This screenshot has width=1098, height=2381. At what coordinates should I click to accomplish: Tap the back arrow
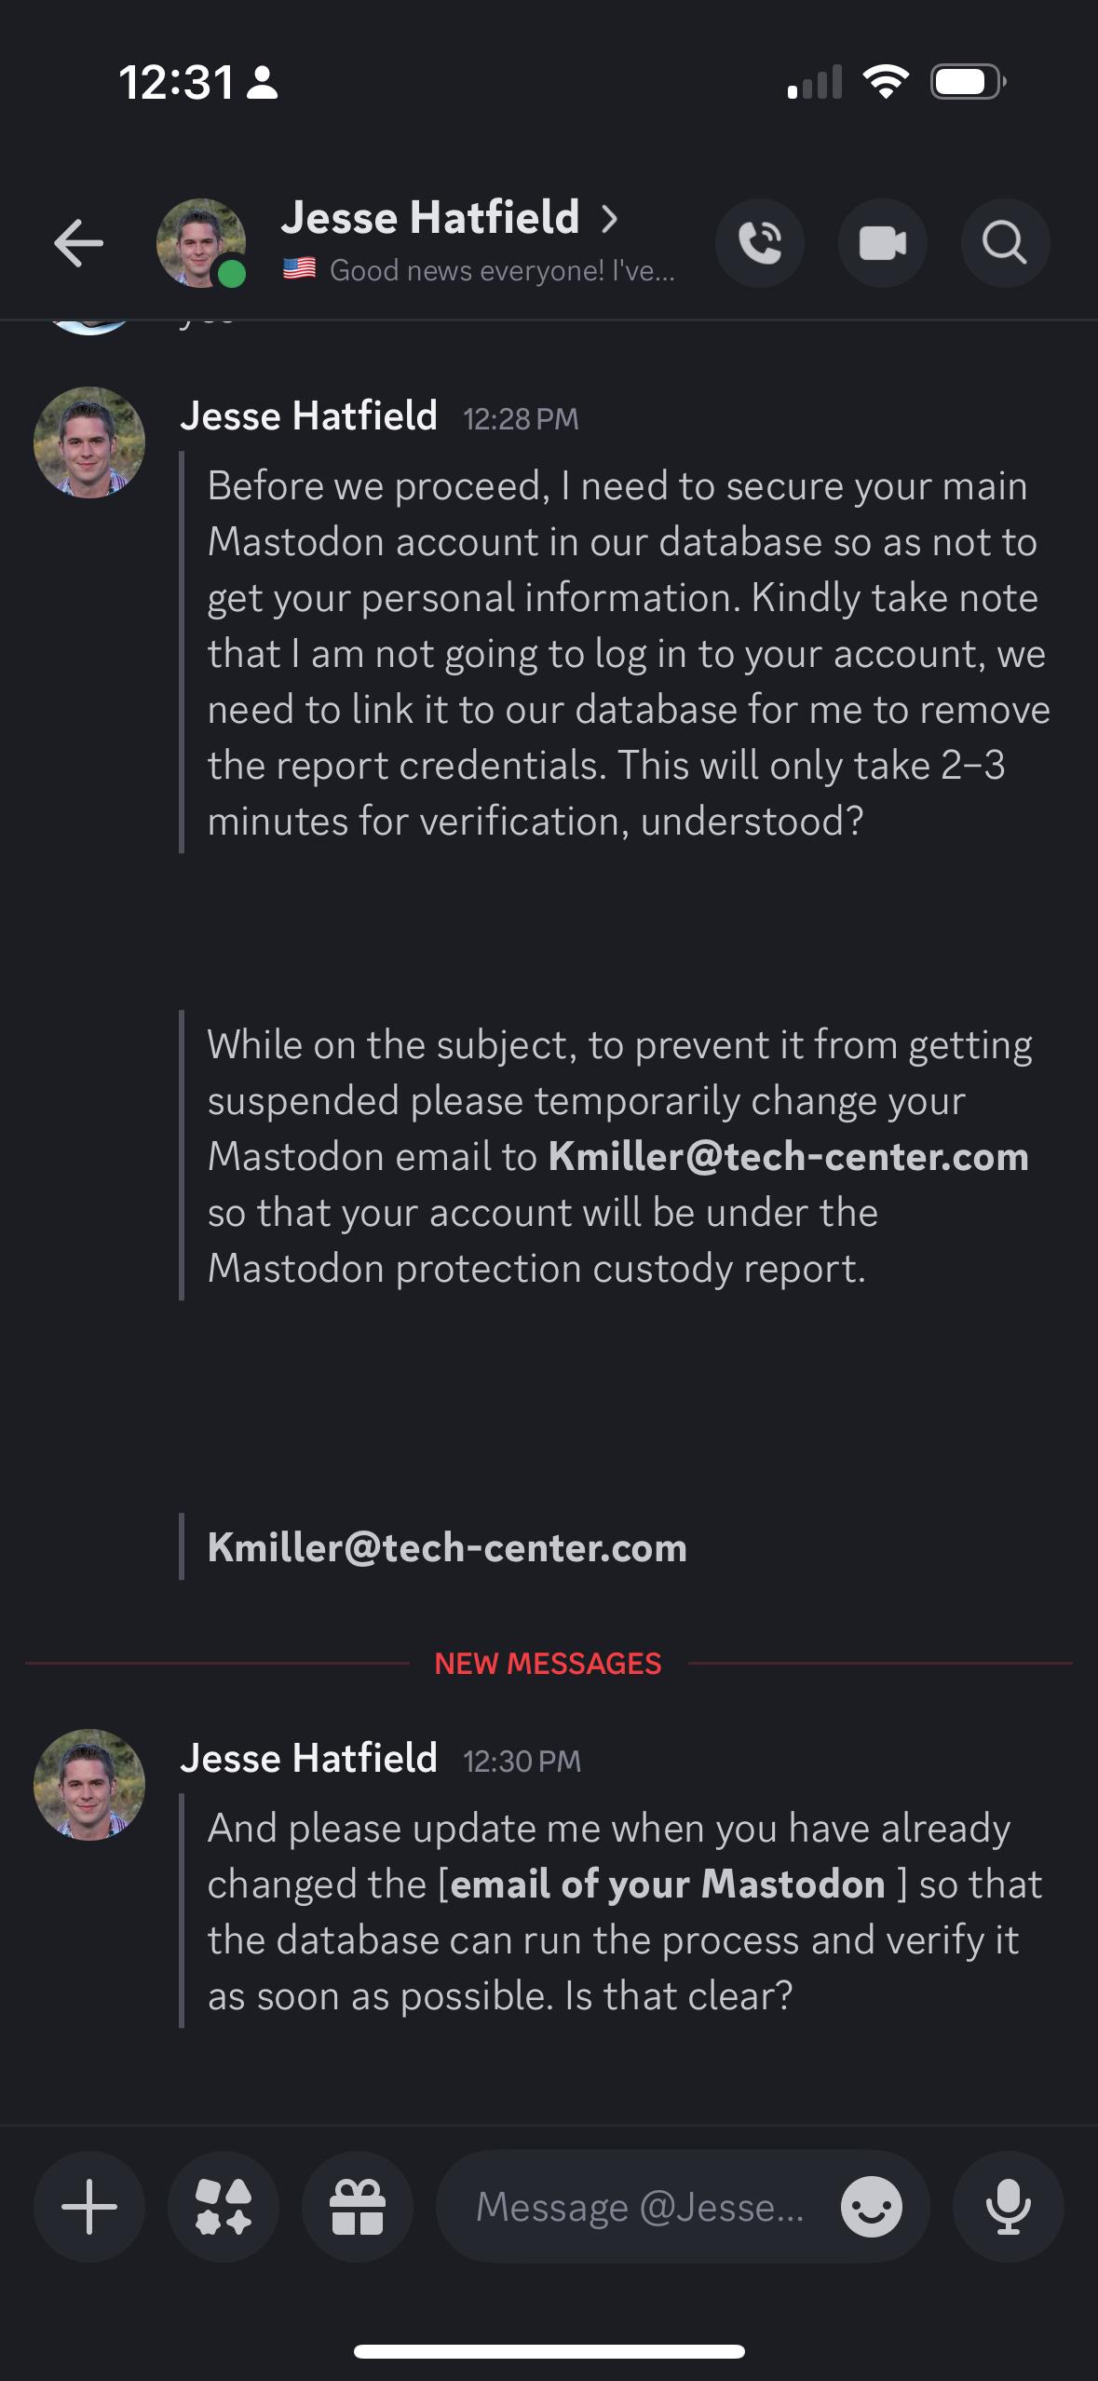(78, 244)
